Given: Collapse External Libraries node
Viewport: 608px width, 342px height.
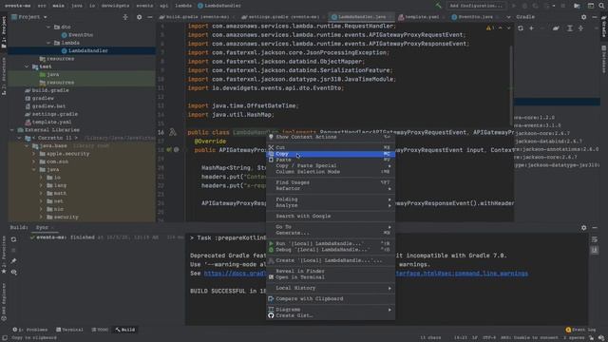Looking at the screenshot, I should [x=11, y=130].
